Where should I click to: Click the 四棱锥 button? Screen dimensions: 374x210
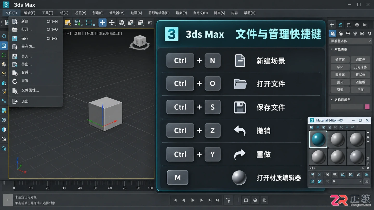tap(360, 82)
